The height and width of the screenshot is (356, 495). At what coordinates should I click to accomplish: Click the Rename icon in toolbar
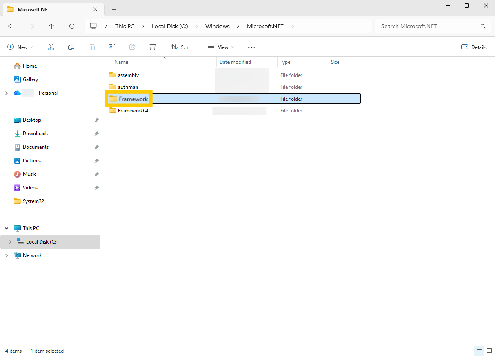tap(112, 47)
